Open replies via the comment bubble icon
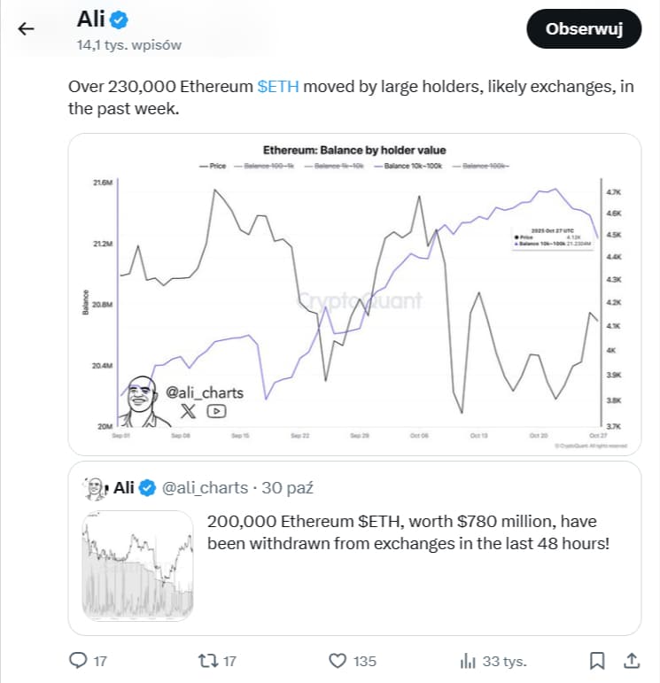This screenshot has width=660, height=683. (x=79, y=660)
